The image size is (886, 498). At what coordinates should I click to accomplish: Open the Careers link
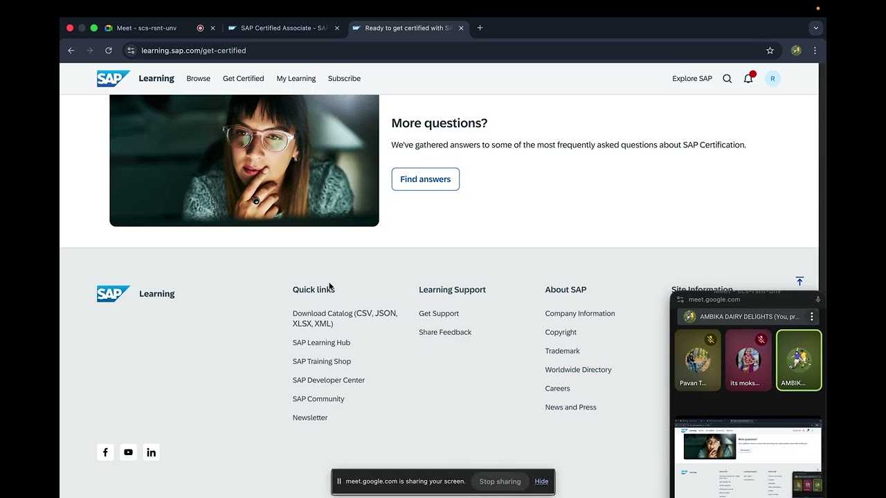point(558,388)
